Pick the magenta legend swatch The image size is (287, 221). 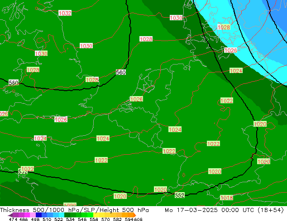pyautogui.click(x=27, y=215)
